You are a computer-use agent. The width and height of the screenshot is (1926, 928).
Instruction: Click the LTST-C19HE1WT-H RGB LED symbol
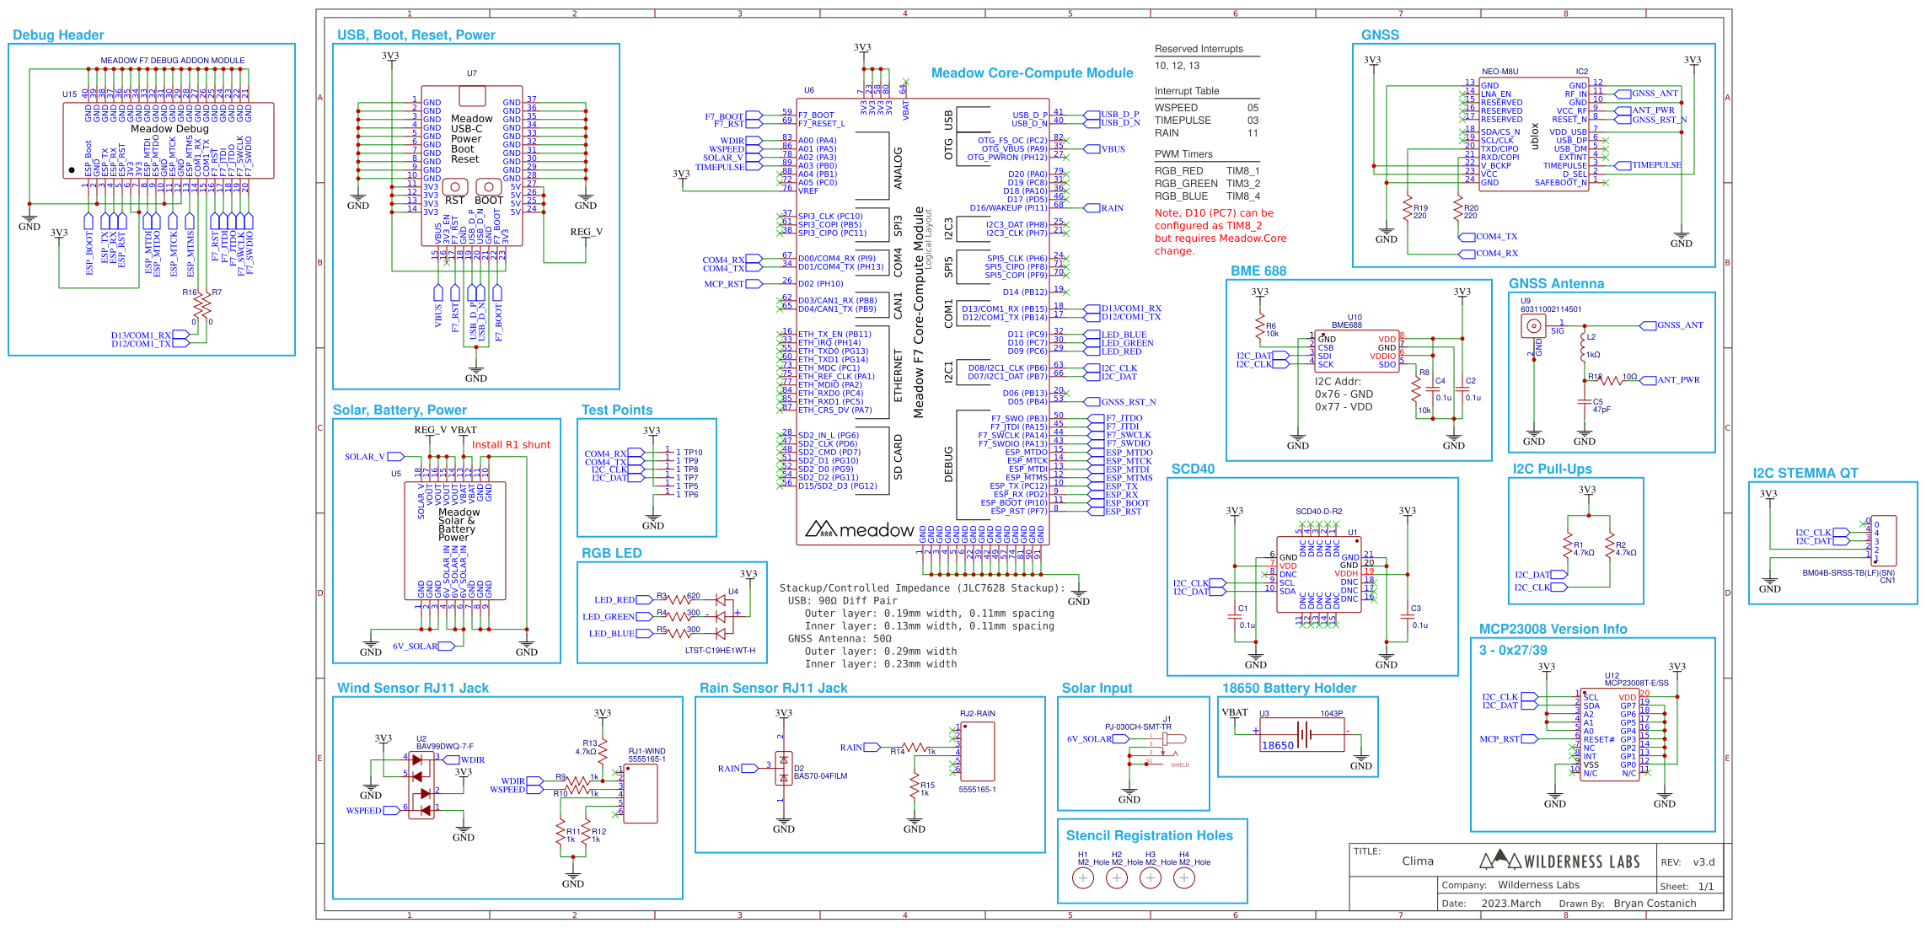(721, 616)
